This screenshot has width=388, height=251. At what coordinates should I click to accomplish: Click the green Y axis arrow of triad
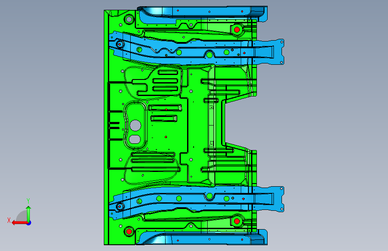point(29,214)
